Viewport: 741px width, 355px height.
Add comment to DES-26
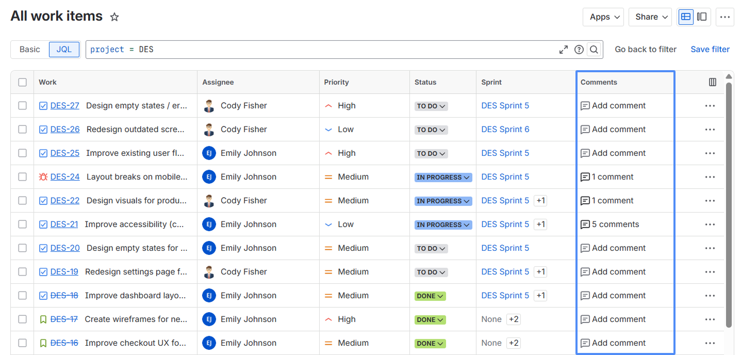tap(613, 130)
